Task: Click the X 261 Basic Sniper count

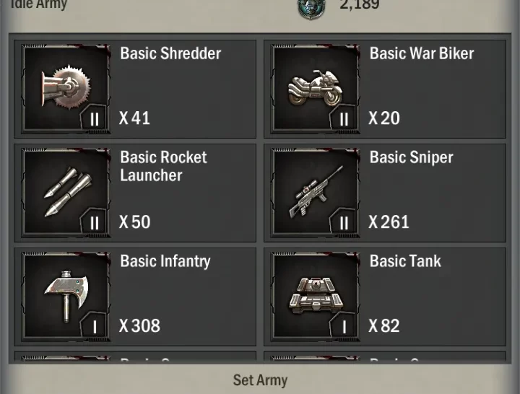Action: click(x=389, y=222)
